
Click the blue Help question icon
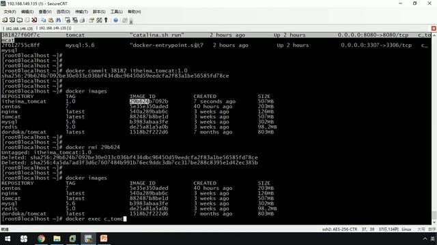pos(115,20)
